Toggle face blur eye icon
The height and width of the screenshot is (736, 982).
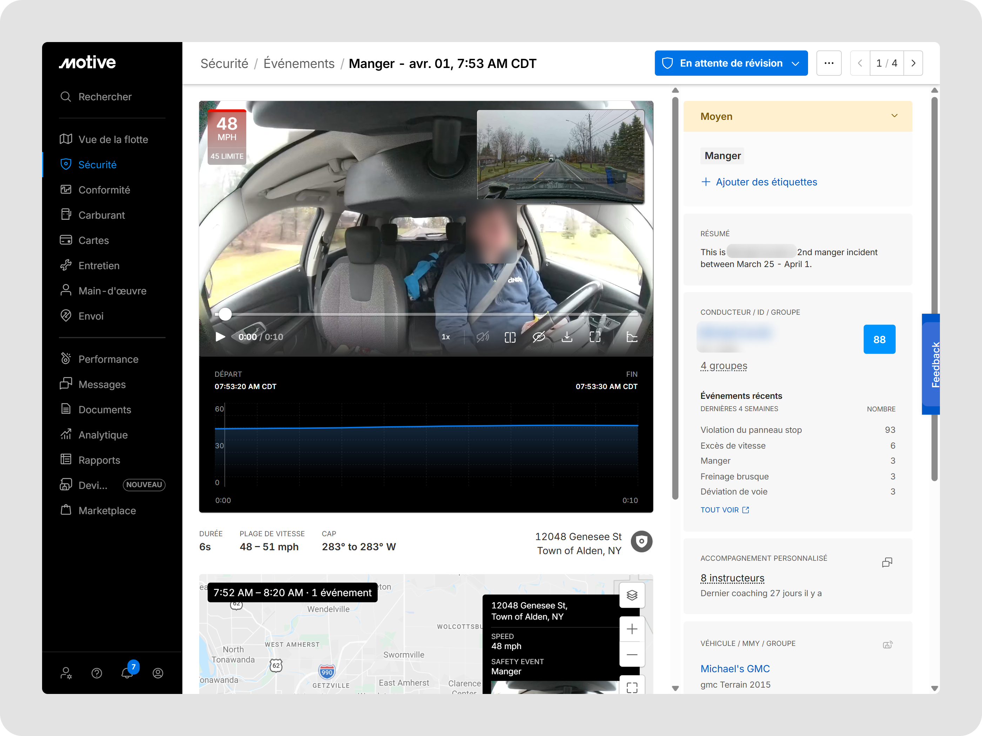tap(538, 337)
